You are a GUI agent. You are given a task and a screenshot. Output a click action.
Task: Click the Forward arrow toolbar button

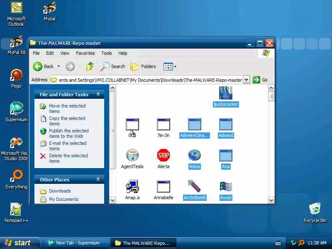pyautogui.click(x=70, y=66)
